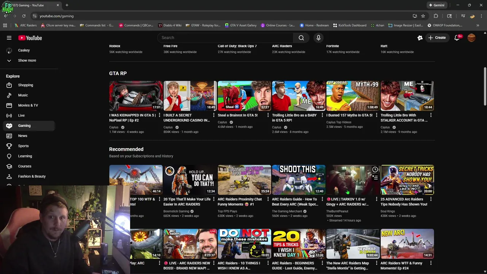The width and height of the screenshot is (487, 274).
Task: Open secret underground casino video thumbnail
Action: (190, 96)
